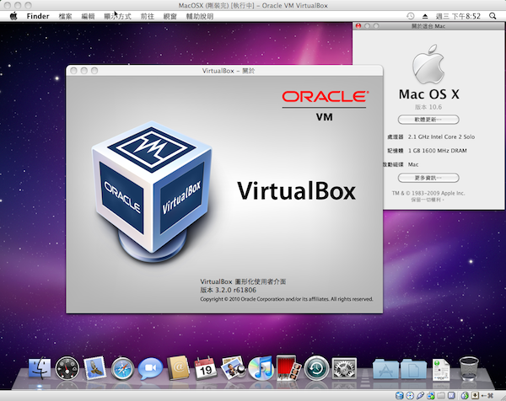Click the processor text 2.1 GHz Intel Core 2 Solo

click(441, 136)
